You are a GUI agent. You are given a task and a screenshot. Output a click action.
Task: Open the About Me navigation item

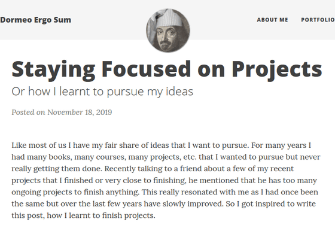point(272,20)
